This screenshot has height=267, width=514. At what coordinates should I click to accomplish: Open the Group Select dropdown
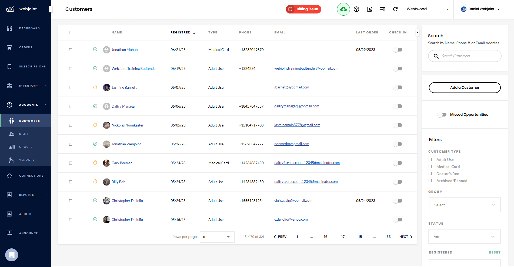(x=465, y=205)
